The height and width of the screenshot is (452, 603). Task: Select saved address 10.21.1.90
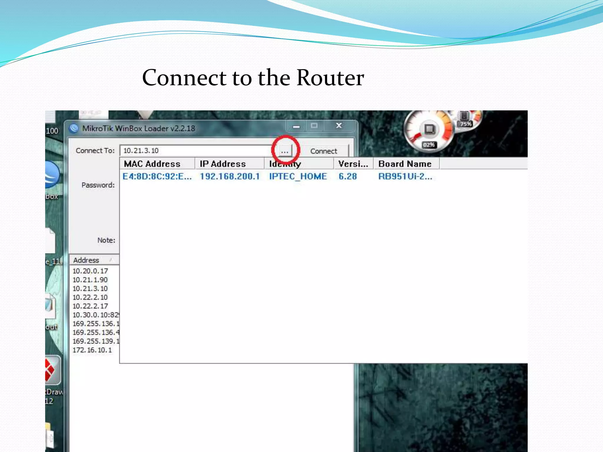(90, 280)
